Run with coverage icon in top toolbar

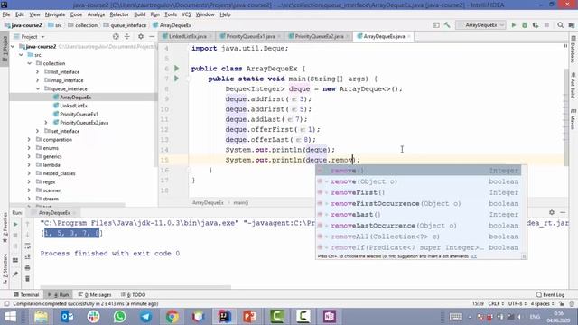(536, 25)
